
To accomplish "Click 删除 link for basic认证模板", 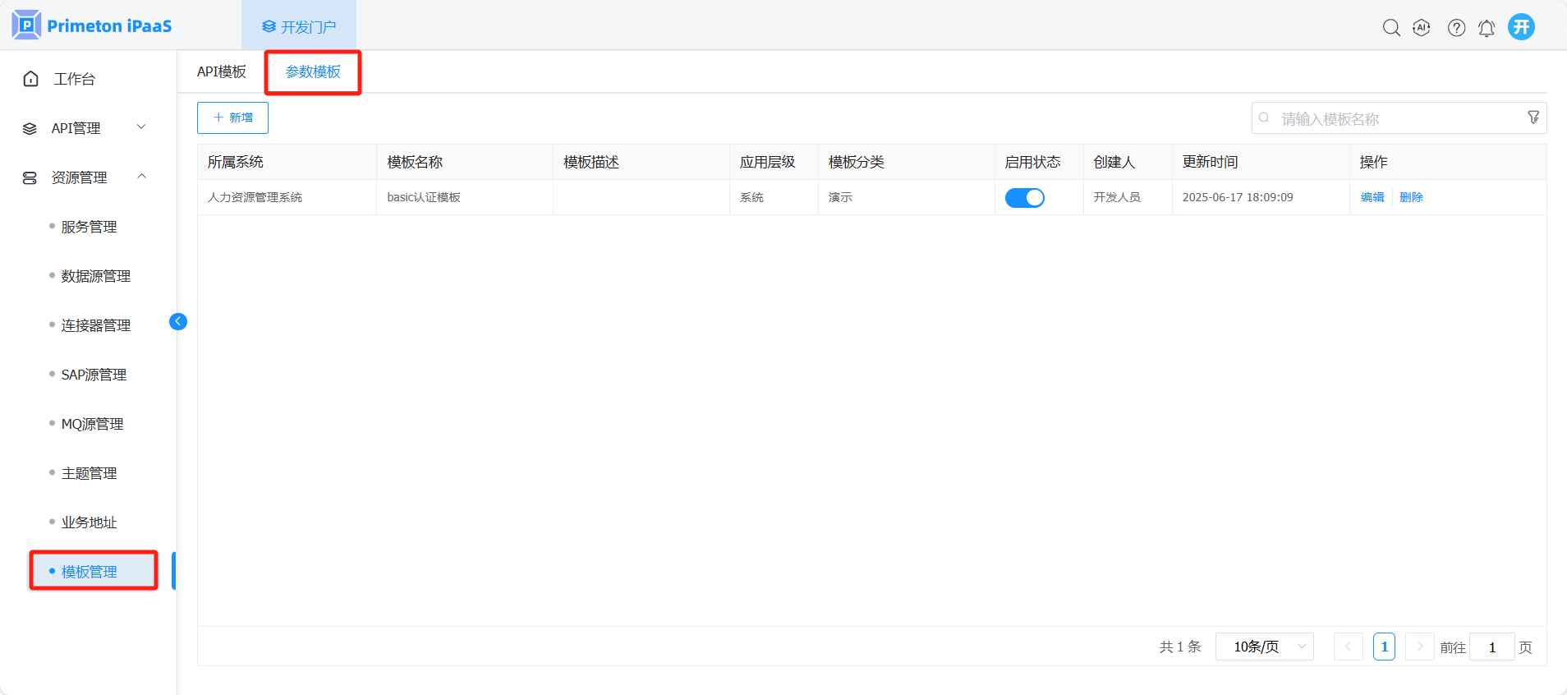I will (1411, 197).
